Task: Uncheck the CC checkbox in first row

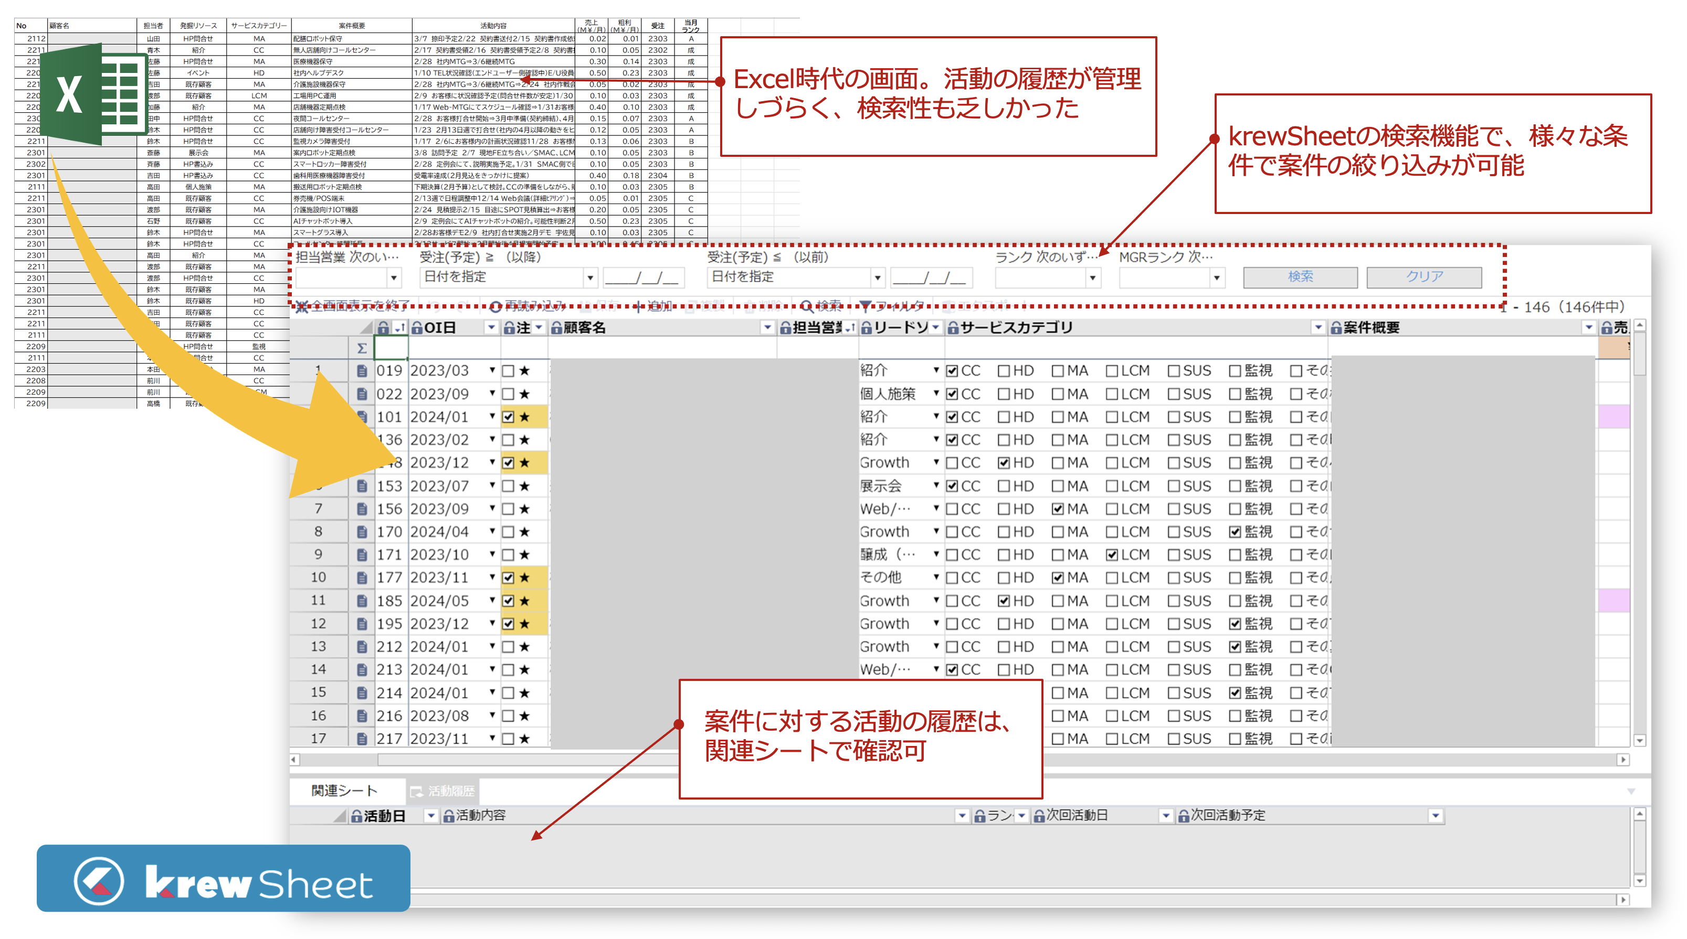Action: point(952,371)
